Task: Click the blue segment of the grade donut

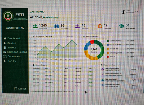Action: point(87,46)
